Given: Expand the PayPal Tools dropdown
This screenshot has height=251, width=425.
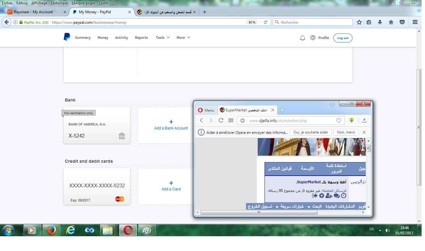Looking at the screenshot, I should [163, 38].
